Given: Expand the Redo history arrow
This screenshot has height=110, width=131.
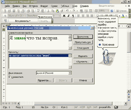Looking at the screenshot, I should tap(77, 11).
